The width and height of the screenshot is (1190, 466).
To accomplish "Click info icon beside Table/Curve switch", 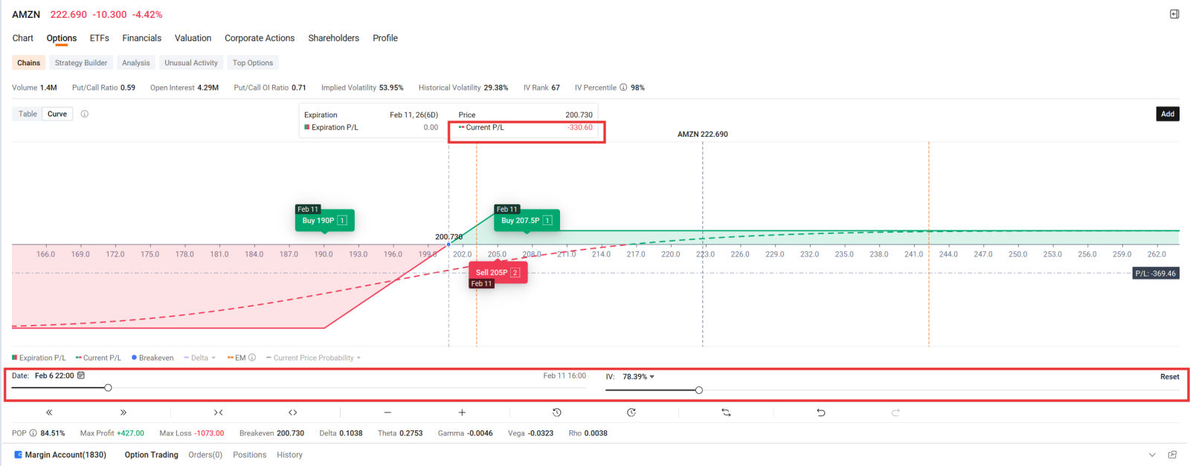I will [85, 114].
